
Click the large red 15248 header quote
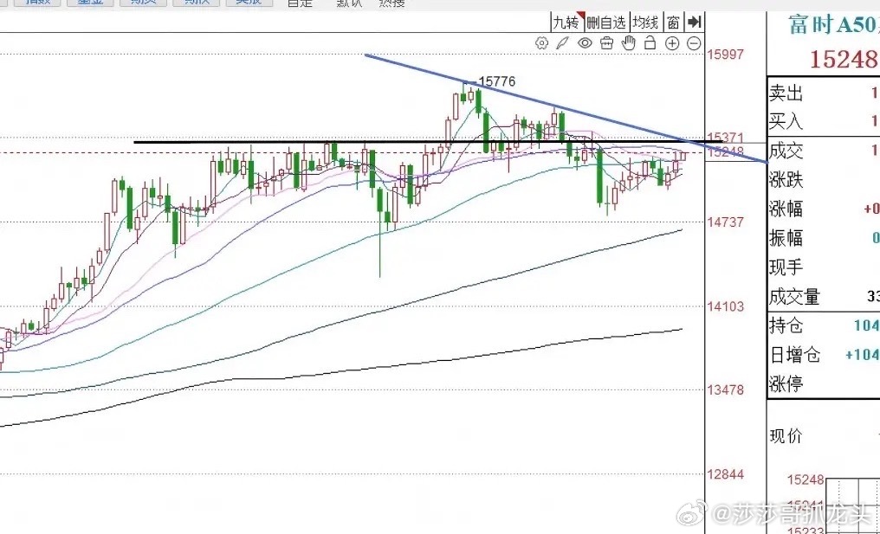[844, 58]
